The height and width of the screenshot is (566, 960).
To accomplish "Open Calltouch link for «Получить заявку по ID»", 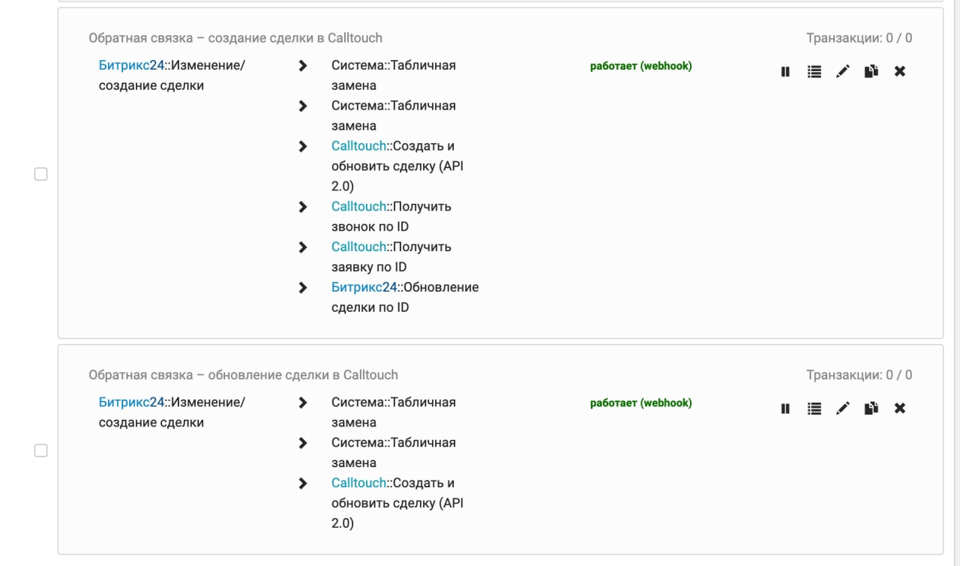I will [358, 247].
